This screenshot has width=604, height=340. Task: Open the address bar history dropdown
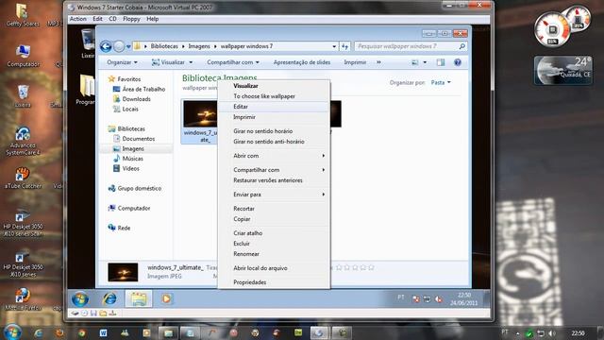click(334, 46)
